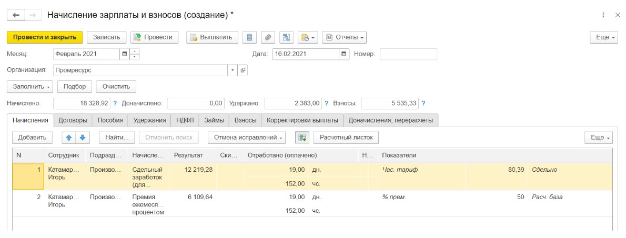Open calendar picker for Дата field
The width and height of the screenshot is (626, 238).
[x=344, y=54]
